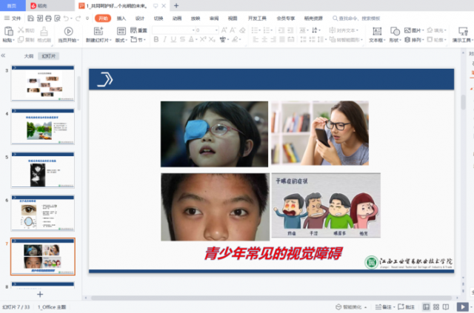Click the 当页开始 play icon

tap(68, 31)
